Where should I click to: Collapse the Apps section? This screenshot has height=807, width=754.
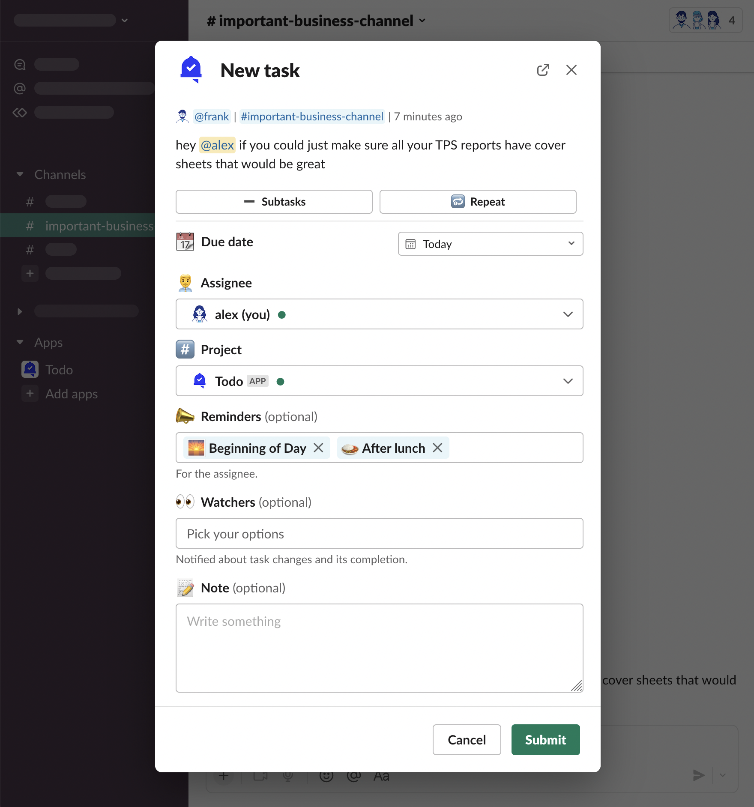click(20, 342)
